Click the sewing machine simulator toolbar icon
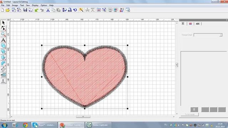This screenshot has width=228, height=128. [x=110, y=10]
